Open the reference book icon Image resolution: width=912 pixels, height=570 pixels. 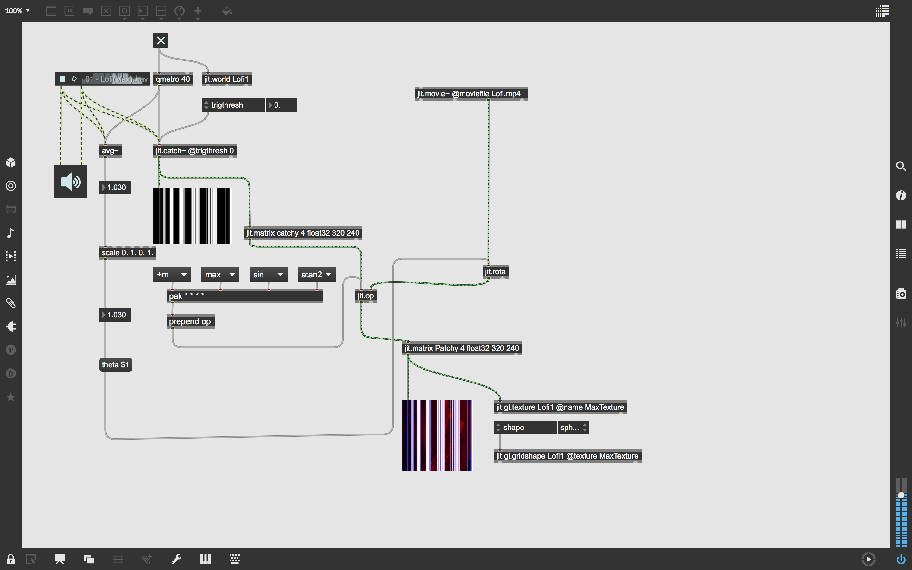click(x=901, y=225)
